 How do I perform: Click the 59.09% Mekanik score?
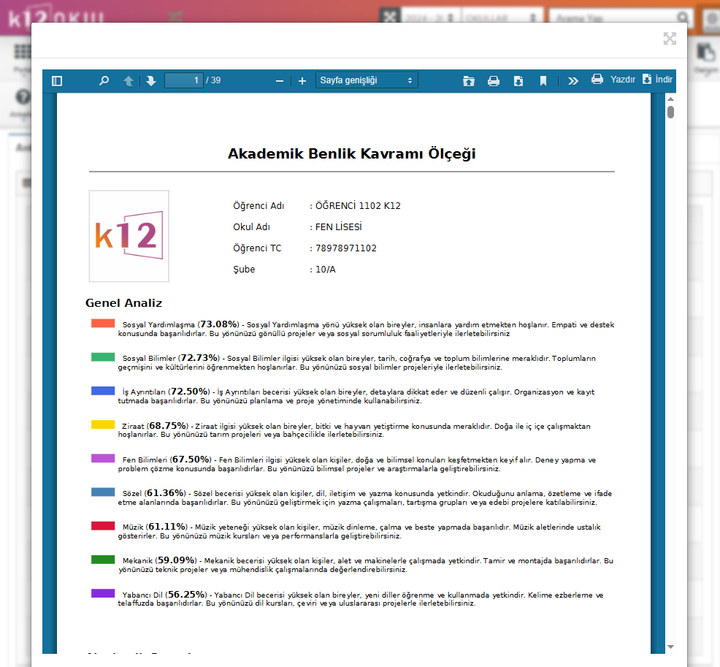coord(177,560)
